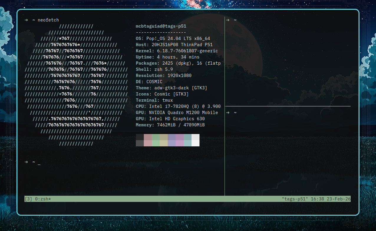This screenshot has height=231, width=376.
Task: Select the 0:zsh* window in the tmux status bar
Action: 43,199
